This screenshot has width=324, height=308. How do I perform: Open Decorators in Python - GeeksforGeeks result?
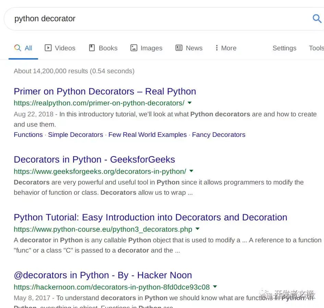pyautogui.click(x=94, y=159)
